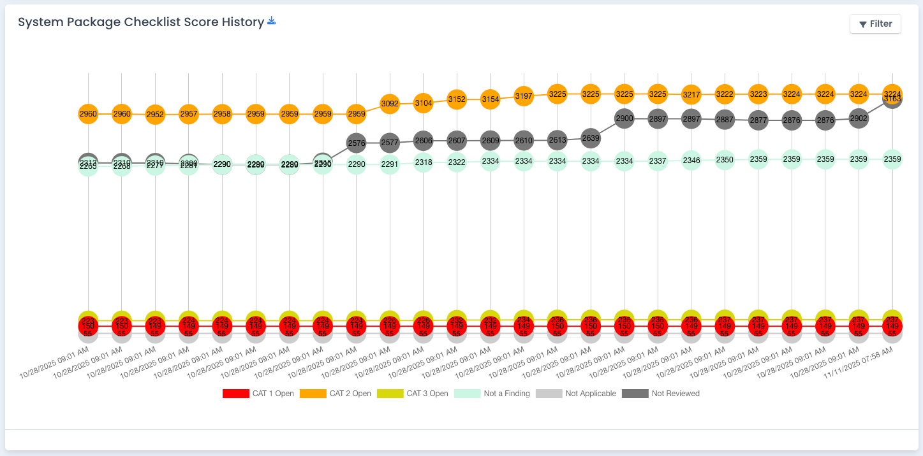Toggle the CAT 1 Open legend series
Screen dimensions: 923x456
[x=258, y=394]
